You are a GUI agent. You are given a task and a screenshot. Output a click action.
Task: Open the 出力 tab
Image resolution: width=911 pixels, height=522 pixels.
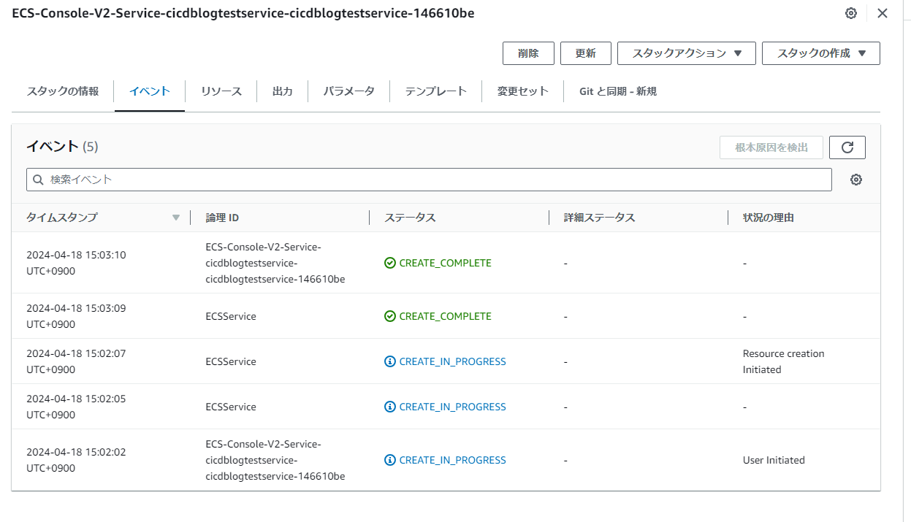(283, 91)
